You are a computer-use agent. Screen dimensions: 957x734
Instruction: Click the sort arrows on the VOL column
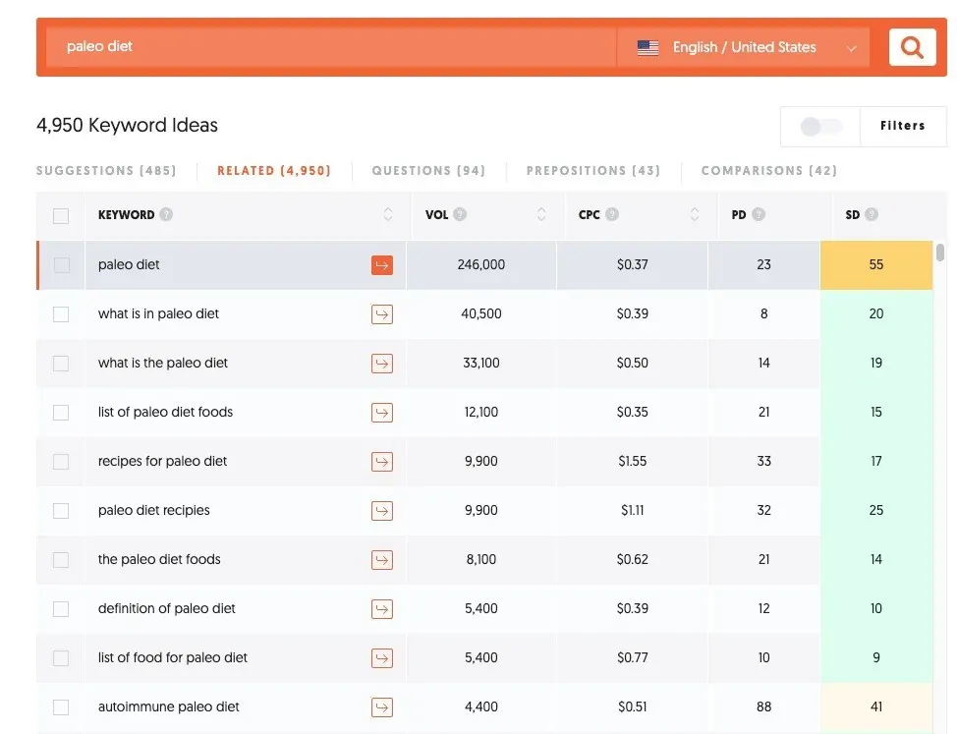tap(540, 214)
